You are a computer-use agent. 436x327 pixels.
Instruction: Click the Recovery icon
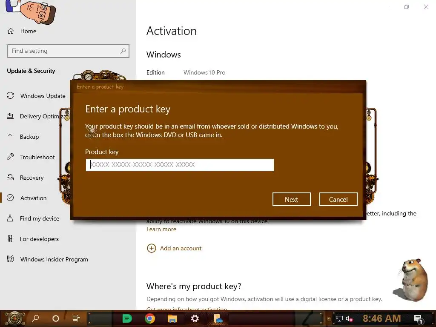click(10, 177)
